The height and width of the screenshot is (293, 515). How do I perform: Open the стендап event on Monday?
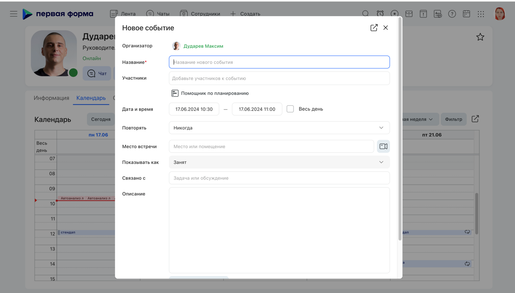(86, 232)
